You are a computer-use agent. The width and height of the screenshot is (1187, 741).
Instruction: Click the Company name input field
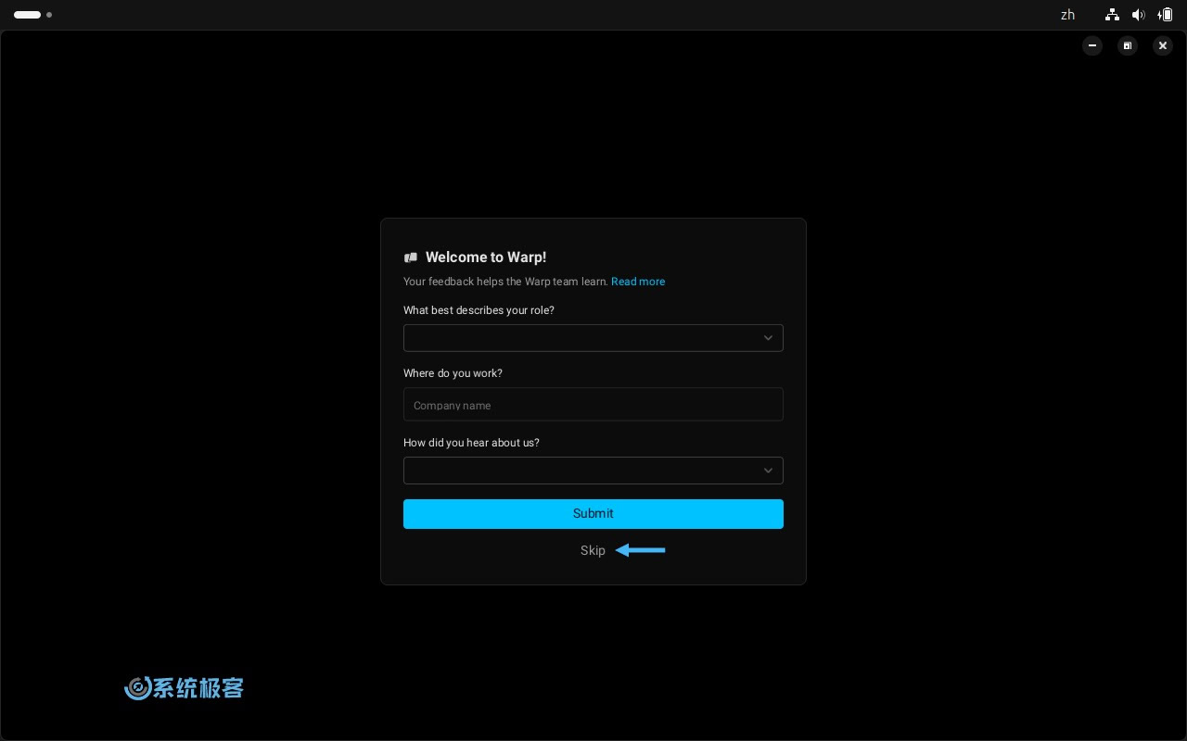pyautogui.click(x=593, y=405)
